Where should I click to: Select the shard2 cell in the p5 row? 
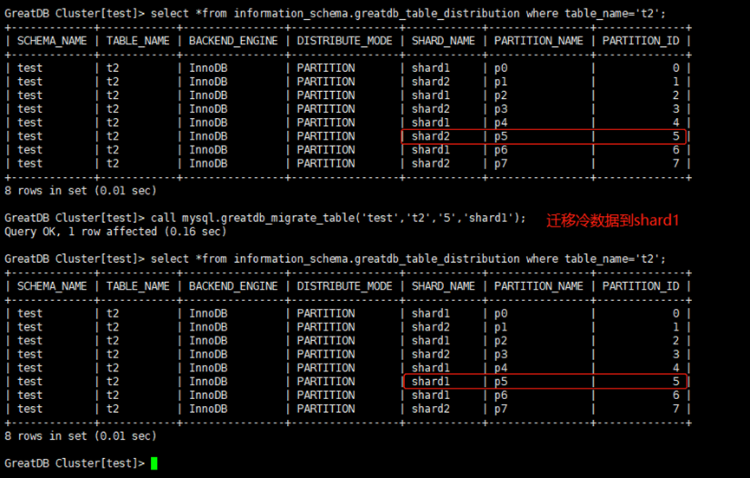[430, 136]
